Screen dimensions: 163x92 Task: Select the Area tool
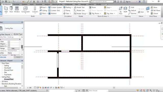point(107,7)
